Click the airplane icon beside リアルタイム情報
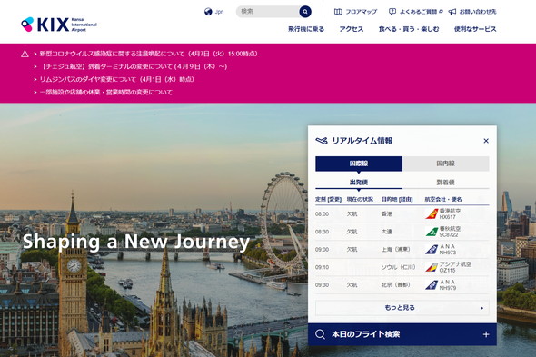 322,141
